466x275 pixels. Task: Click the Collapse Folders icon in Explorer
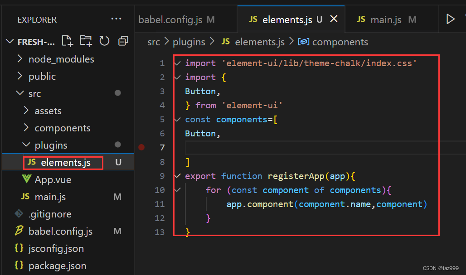pyautogui.click(x=123, y=41)
